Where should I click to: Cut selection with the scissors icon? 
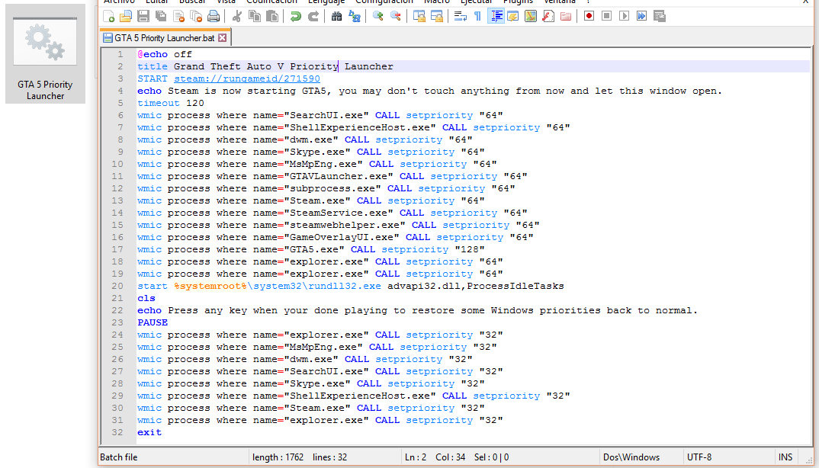click(236, 16)
